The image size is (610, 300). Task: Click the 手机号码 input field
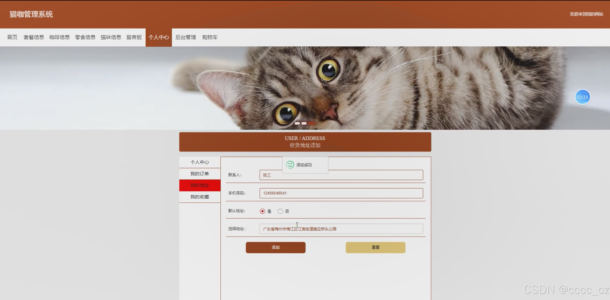tap(341, 193)
